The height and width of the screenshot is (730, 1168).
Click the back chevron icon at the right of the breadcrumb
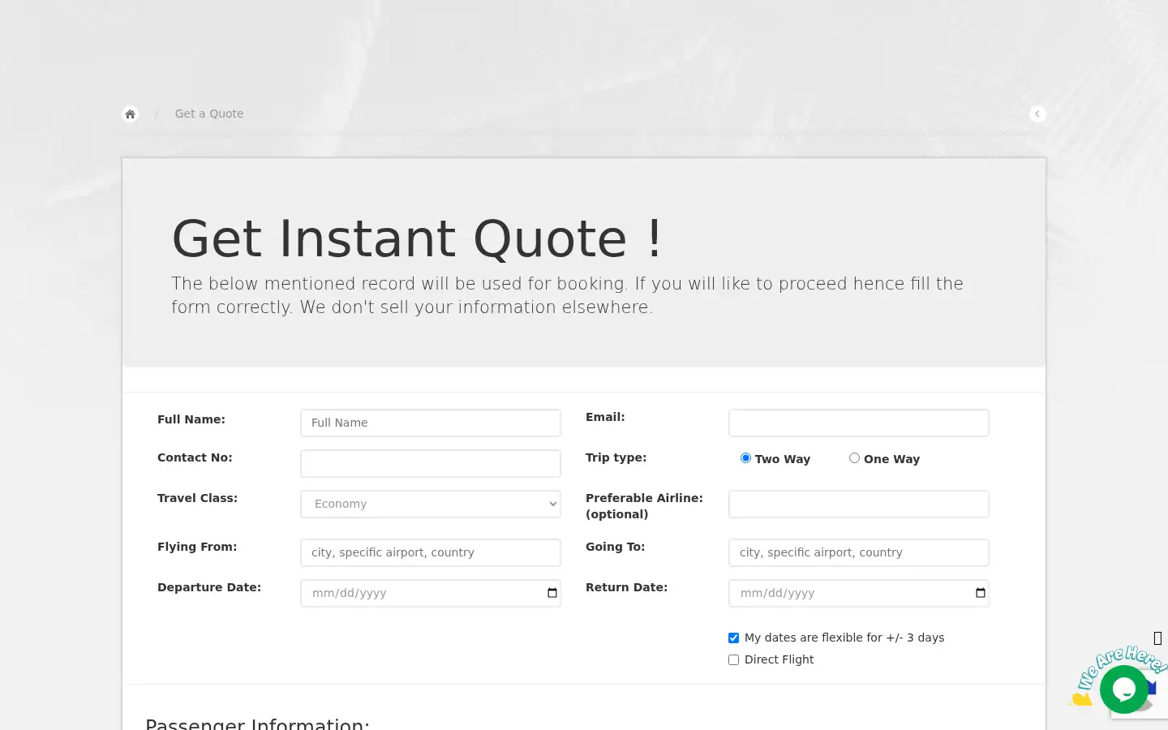[x=1037, y=114]
